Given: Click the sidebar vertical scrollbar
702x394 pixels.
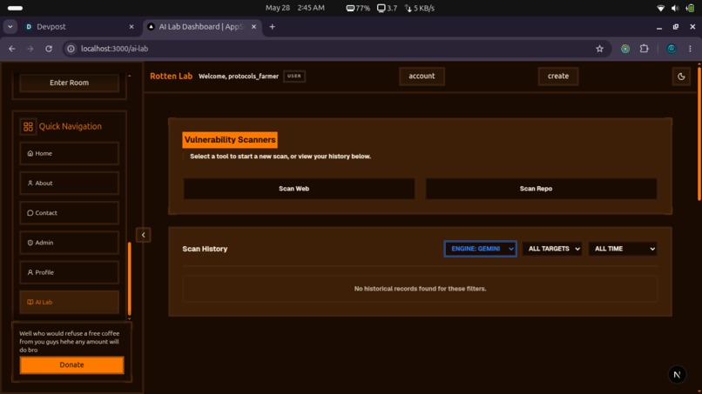Looking at the screenshot, I should 130,279.
